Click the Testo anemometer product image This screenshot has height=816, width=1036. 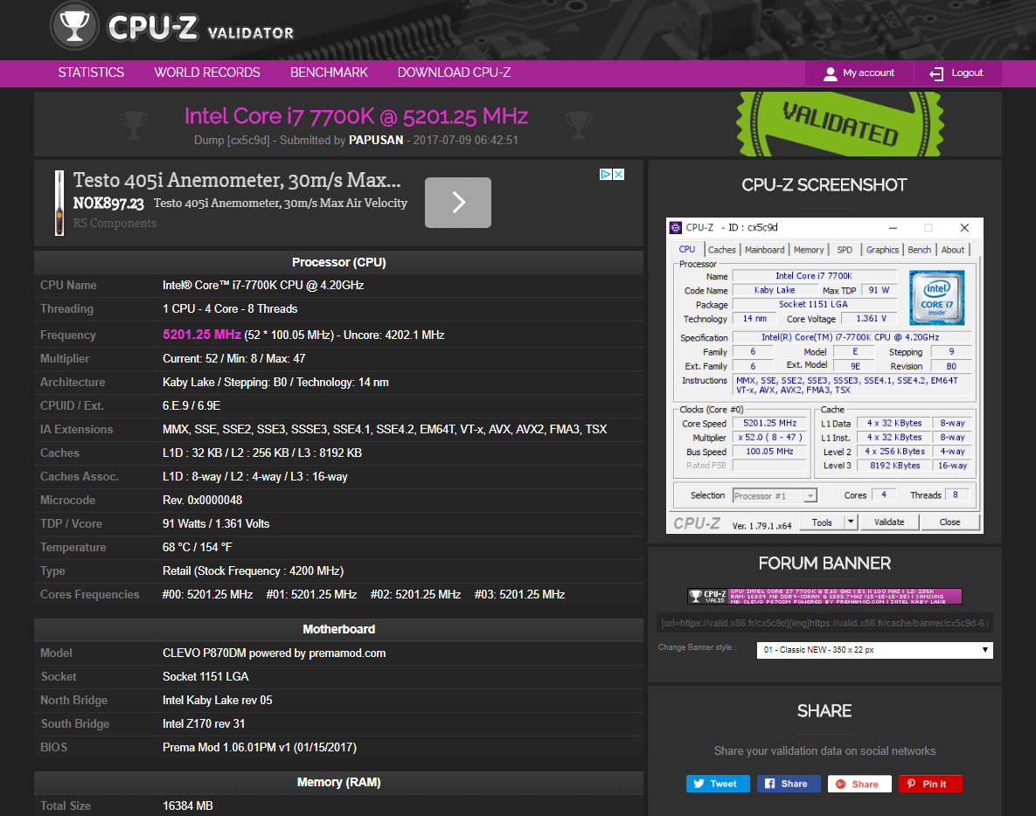pyautogui.click(x=59, y=203)
